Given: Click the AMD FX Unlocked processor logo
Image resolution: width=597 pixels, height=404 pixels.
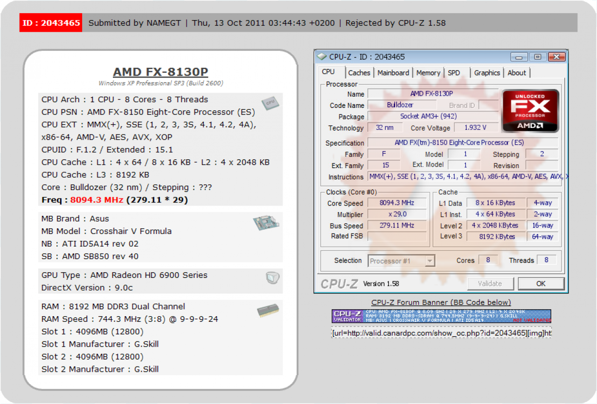Looking at the screenshot, I should tap(530, 111).
